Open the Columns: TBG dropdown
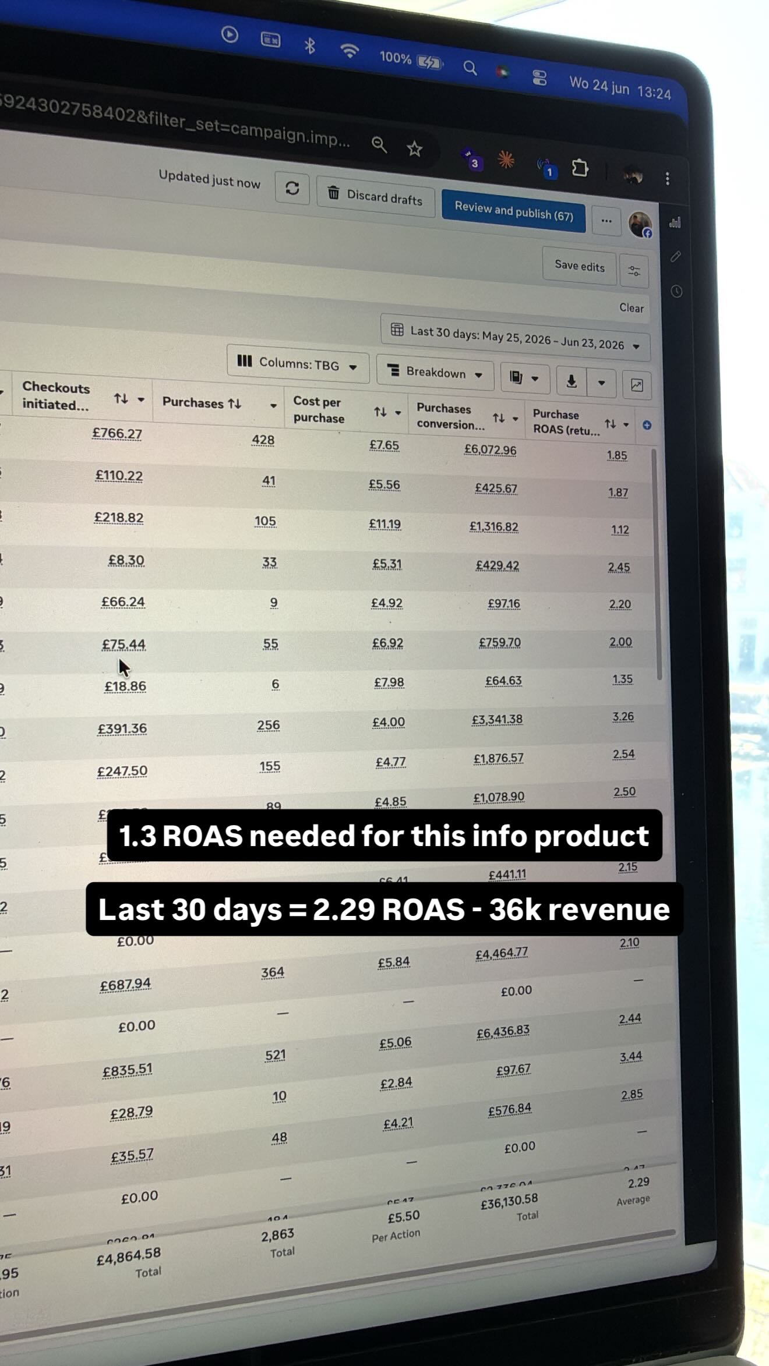The height and width of the screenshot is (1366, 769). tap(298, 364)
